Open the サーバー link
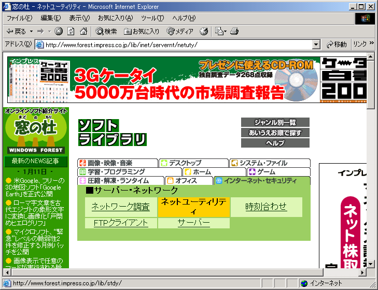 194,223
